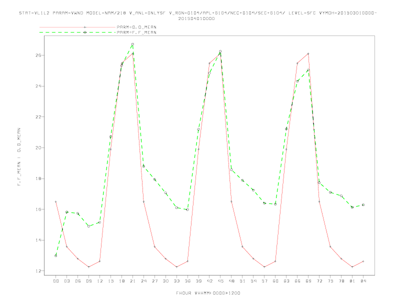Image resolution: width=396 pixels, height=306 pixels.
Task: Click the x-axis tick label 33
Action: pyautogui.click(x=176, y=281)
